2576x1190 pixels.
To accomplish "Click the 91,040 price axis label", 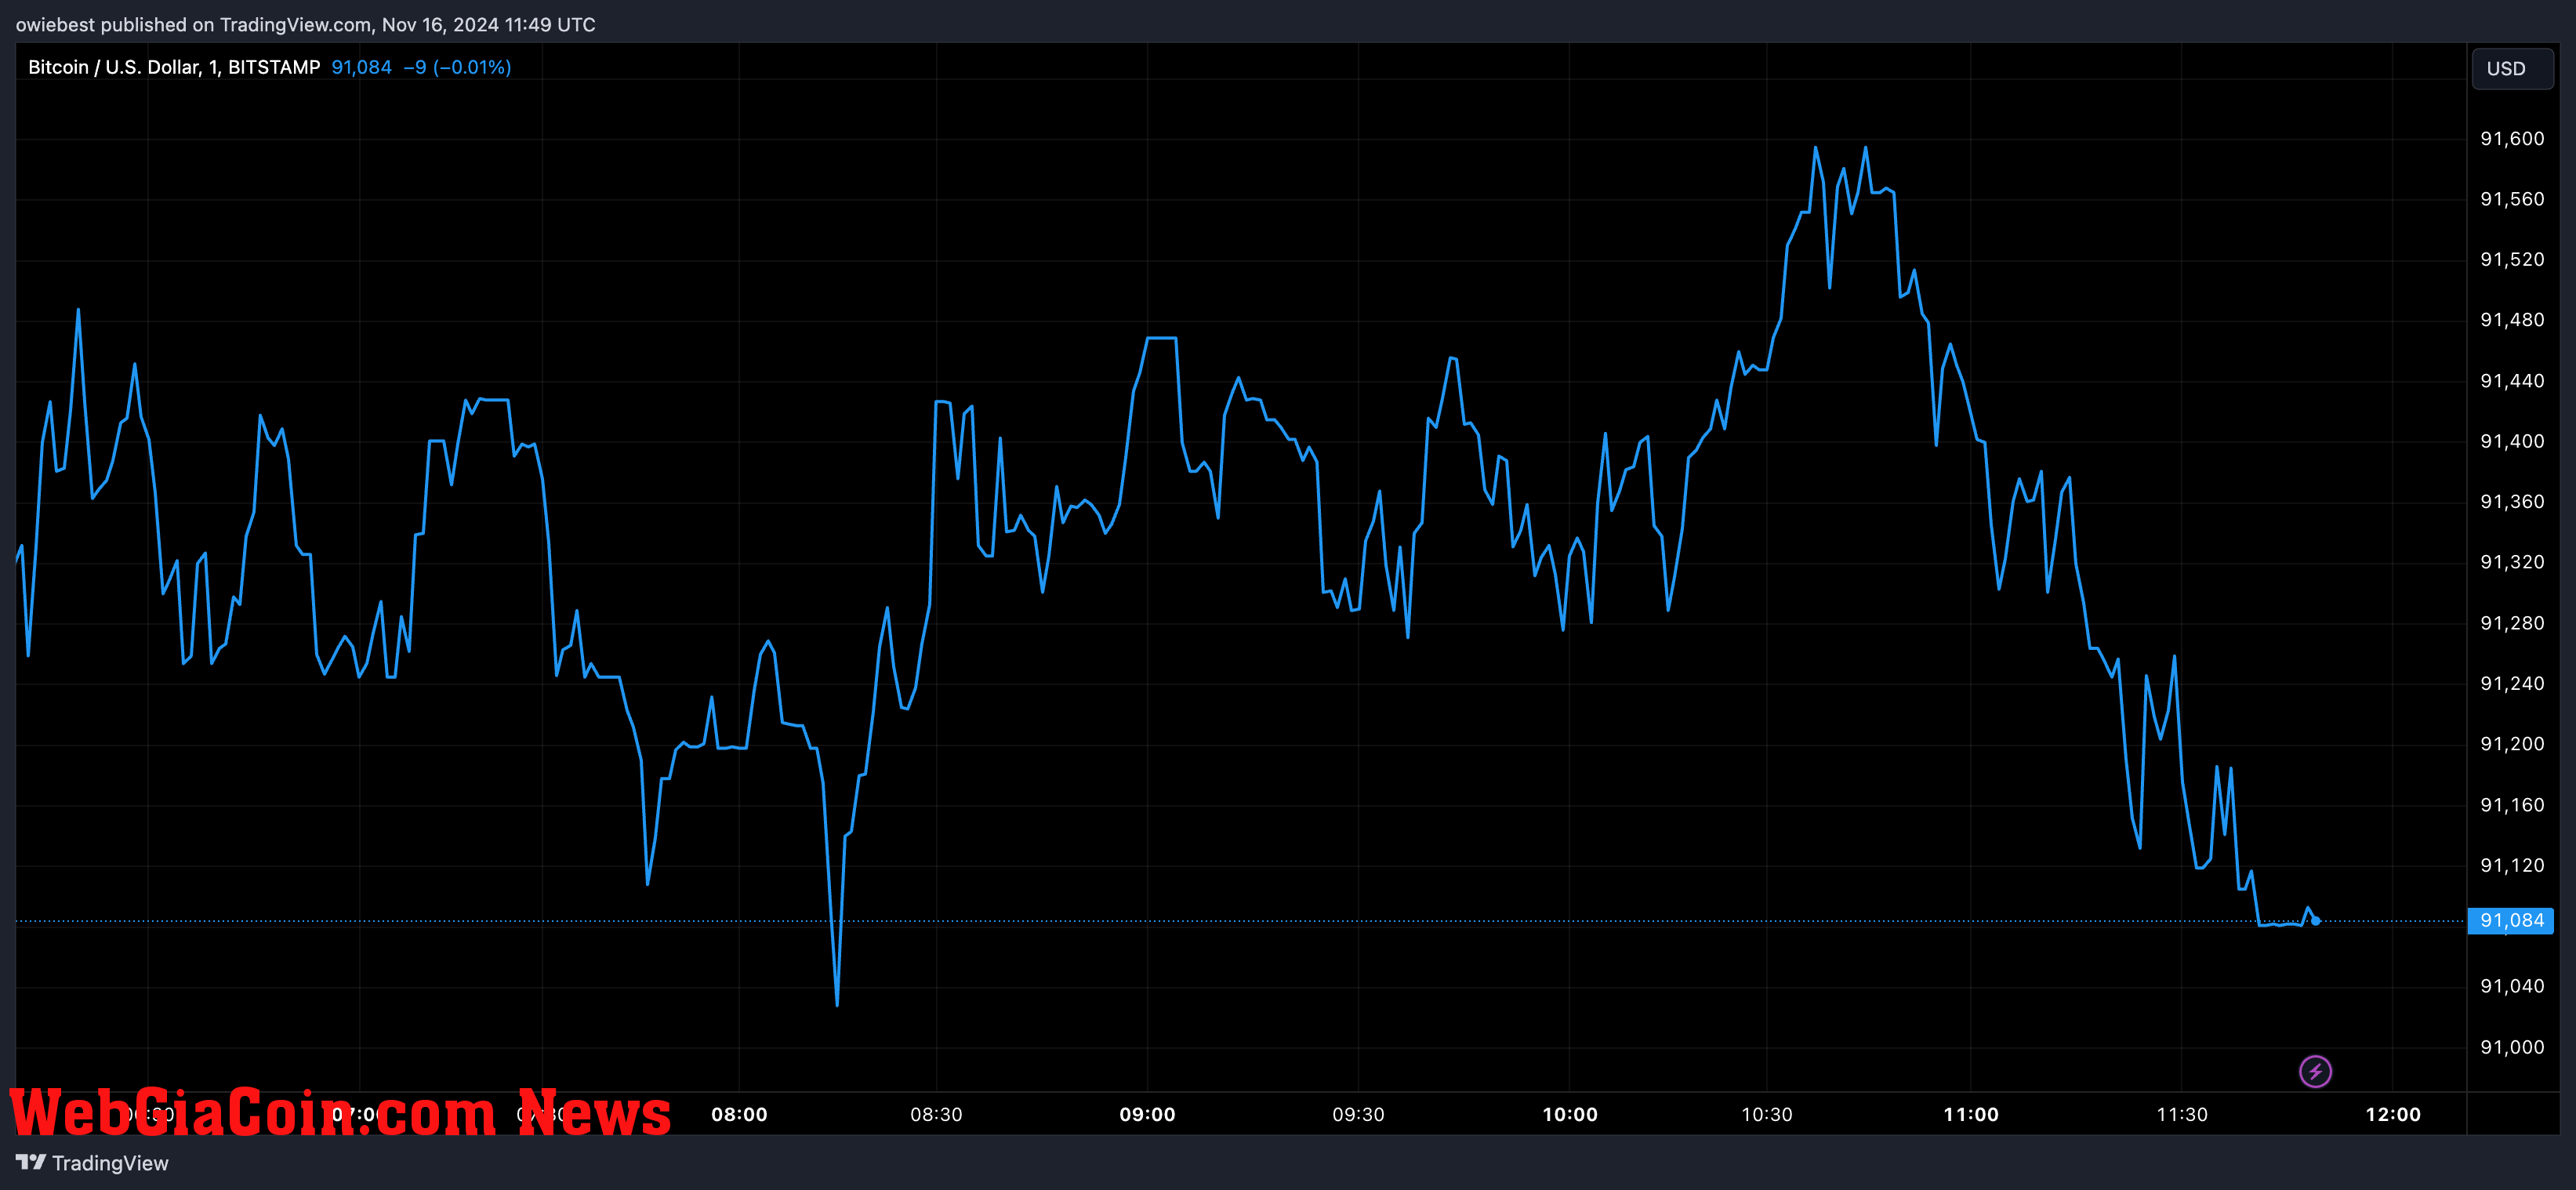I will pyautogui.click(x=2512, y=986).
